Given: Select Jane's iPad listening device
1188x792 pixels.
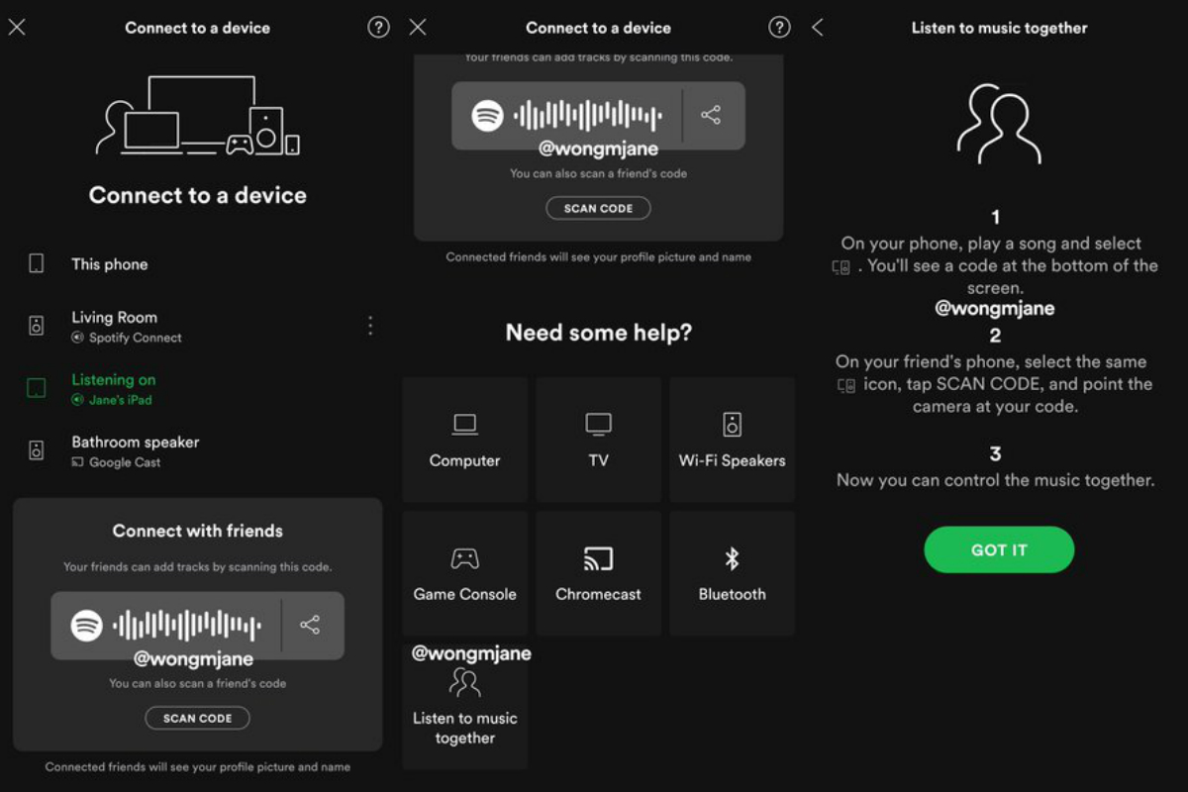Looking at the screenshot, I should [198, 389].
